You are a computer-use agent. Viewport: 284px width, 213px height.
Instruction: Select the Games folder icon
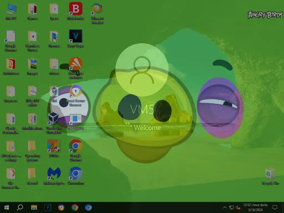point(32,11)
